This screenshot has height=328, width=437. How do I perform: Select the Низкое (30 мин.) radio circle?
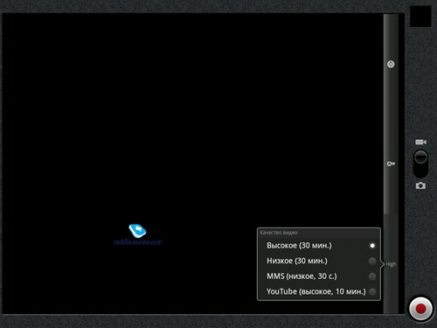coord(372,261)
